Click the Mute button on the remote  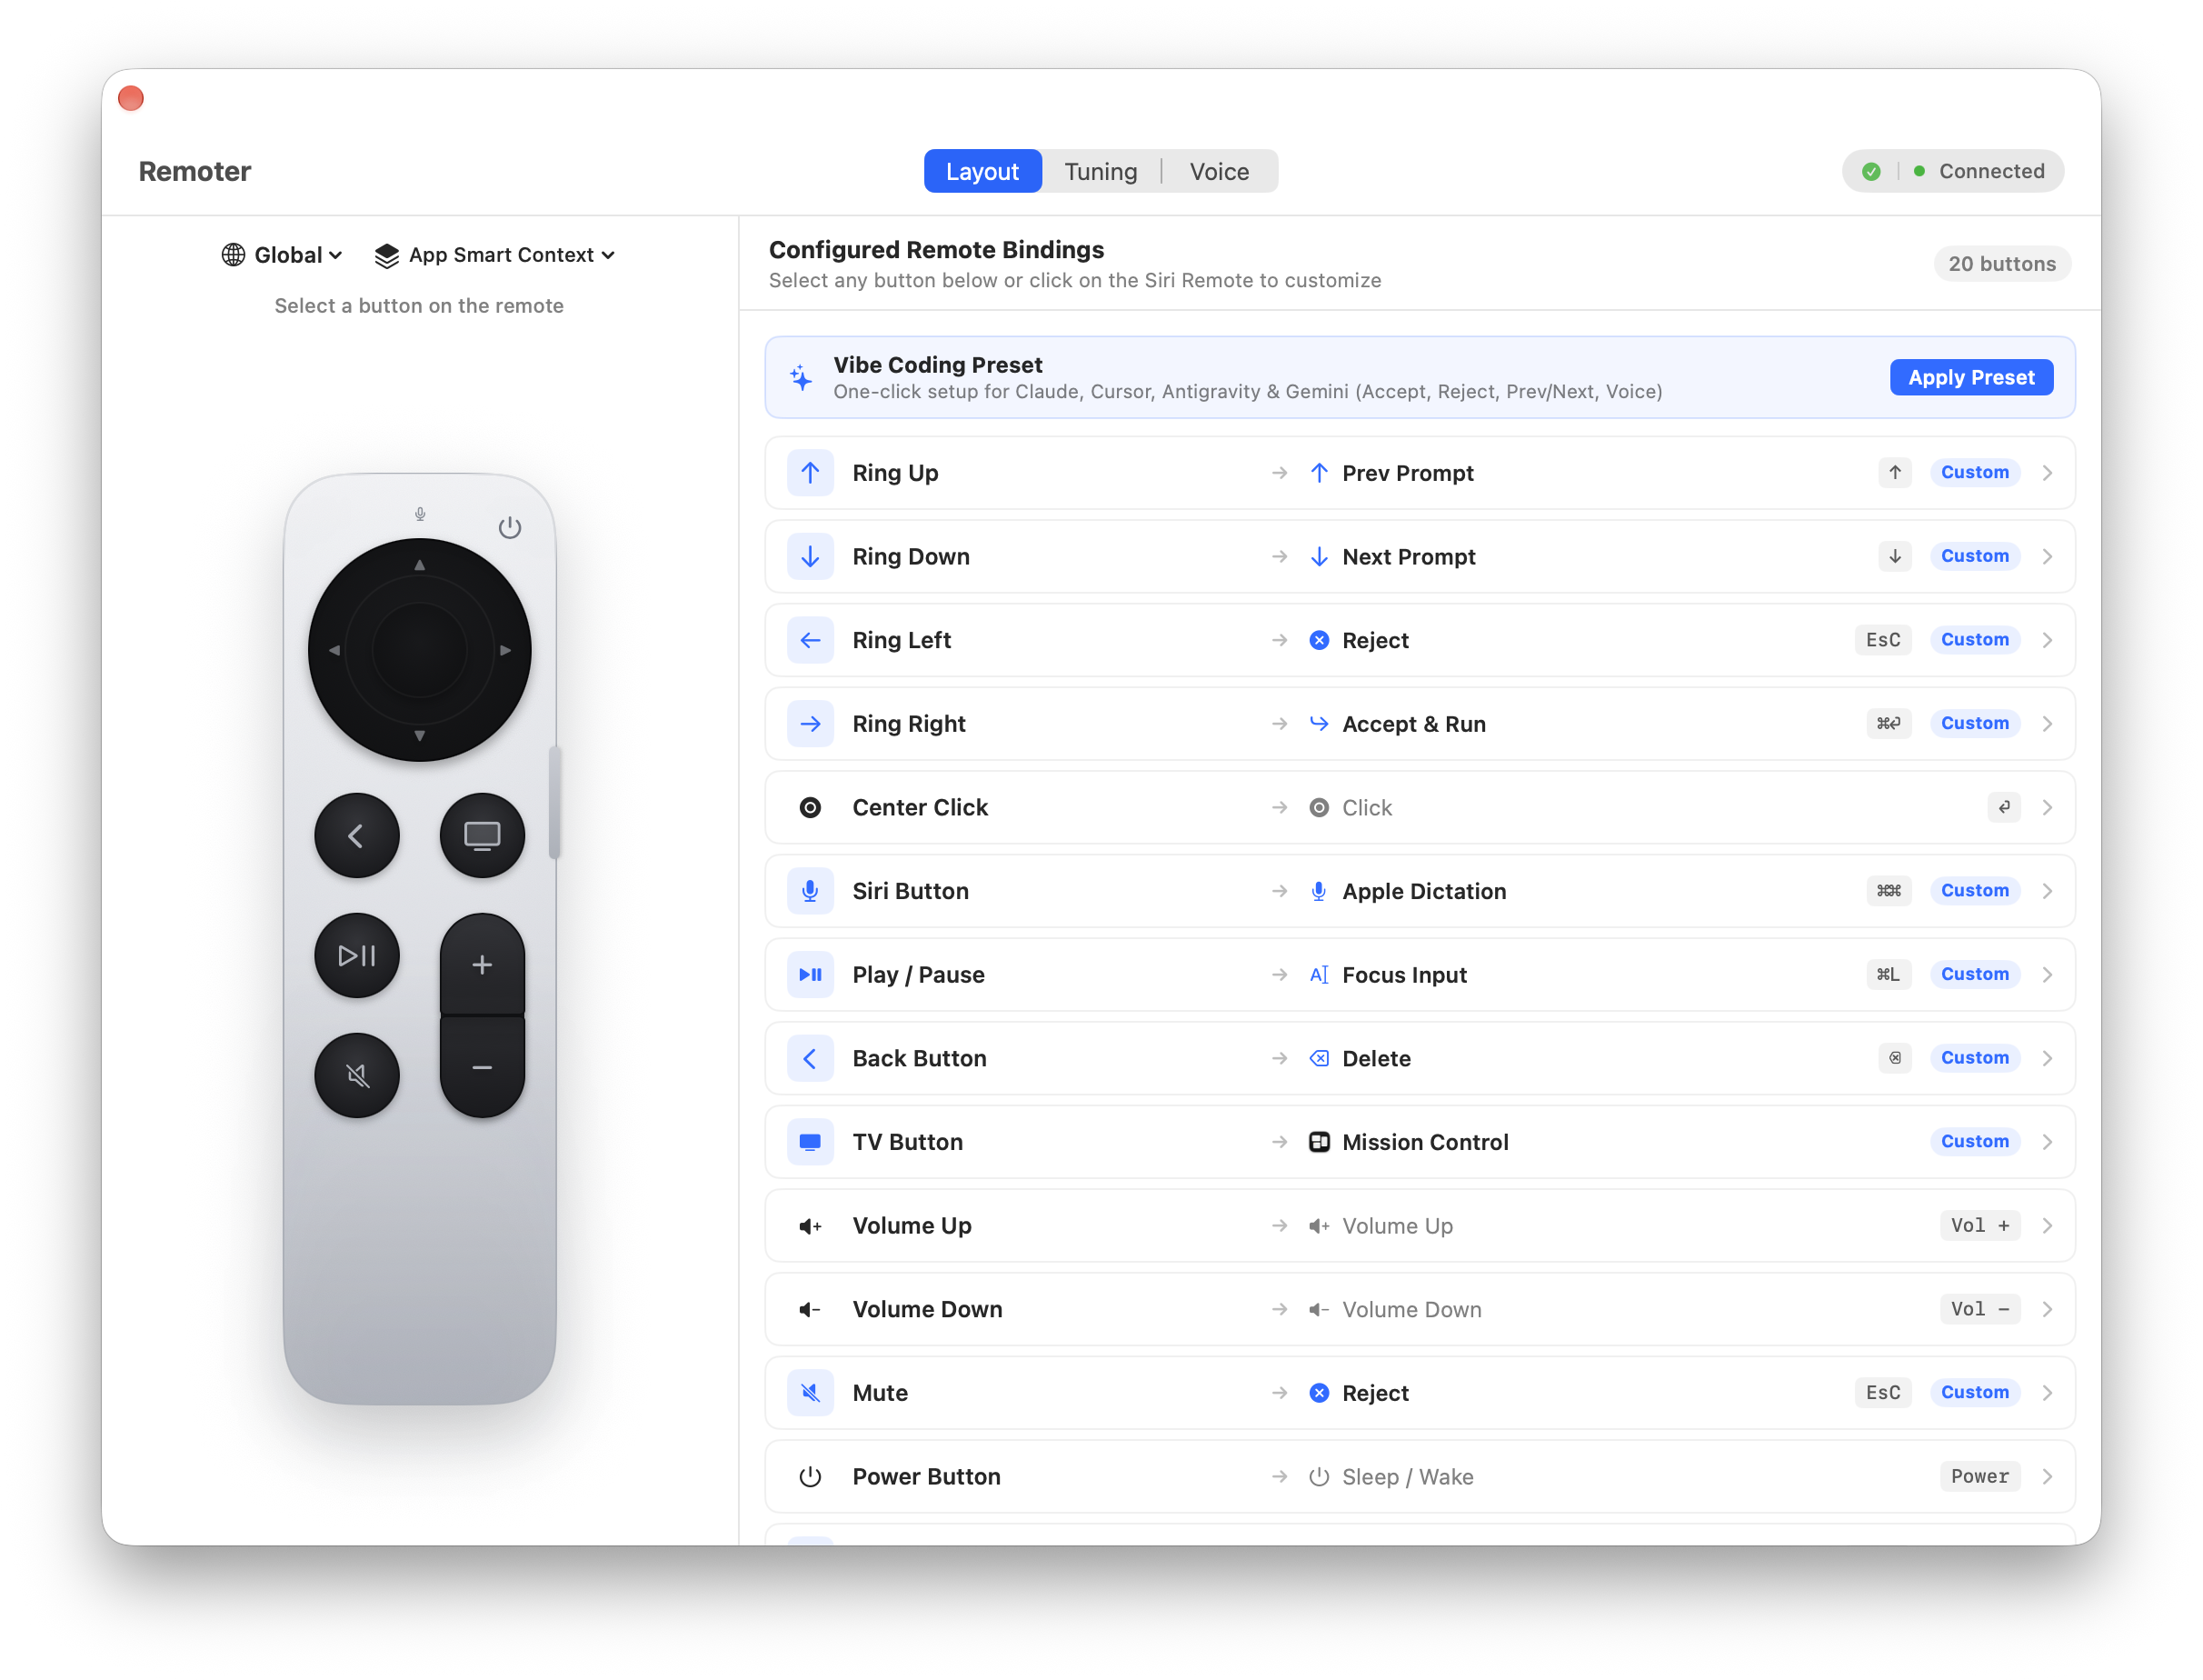(357, 1075)
